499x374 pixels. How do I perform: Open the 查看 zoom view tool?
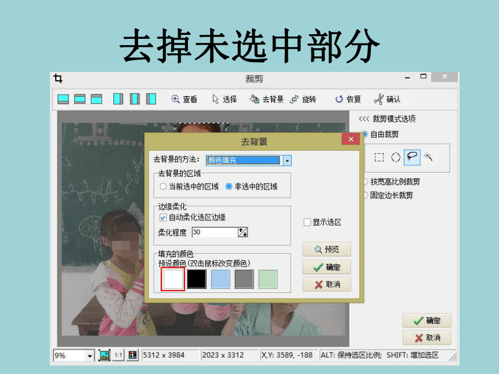(x=185, y=99)
